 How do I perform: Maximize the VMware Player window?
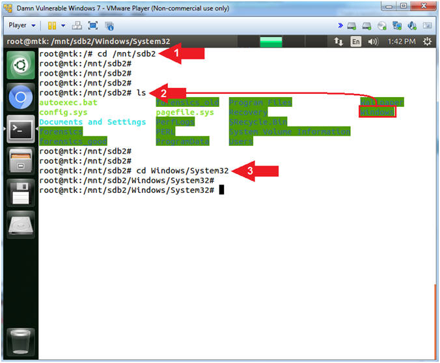coord(404,6)
